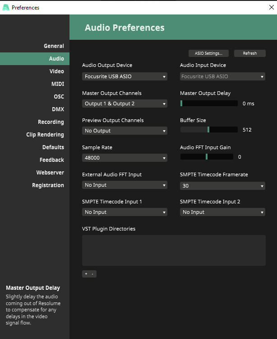Image resolution: width=277 pixels, height=339 pixels.
Task: Open the Preview Output Channels dropdown
Action: 125,131
